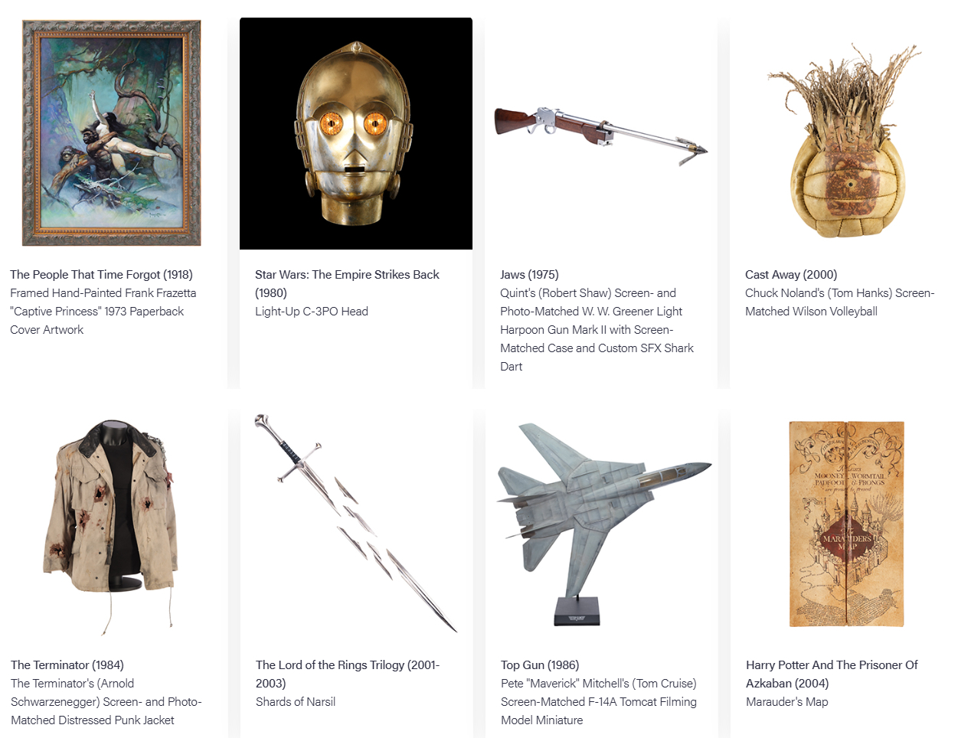Click the gold C-3PO head photo
This screenshot has height=738, width=971.
tap(356, 133)
